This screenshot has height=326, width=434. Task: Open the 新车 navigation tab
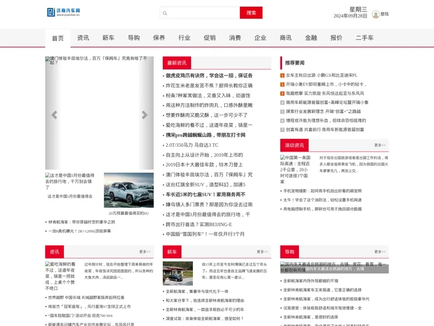[x=108, y=37]
